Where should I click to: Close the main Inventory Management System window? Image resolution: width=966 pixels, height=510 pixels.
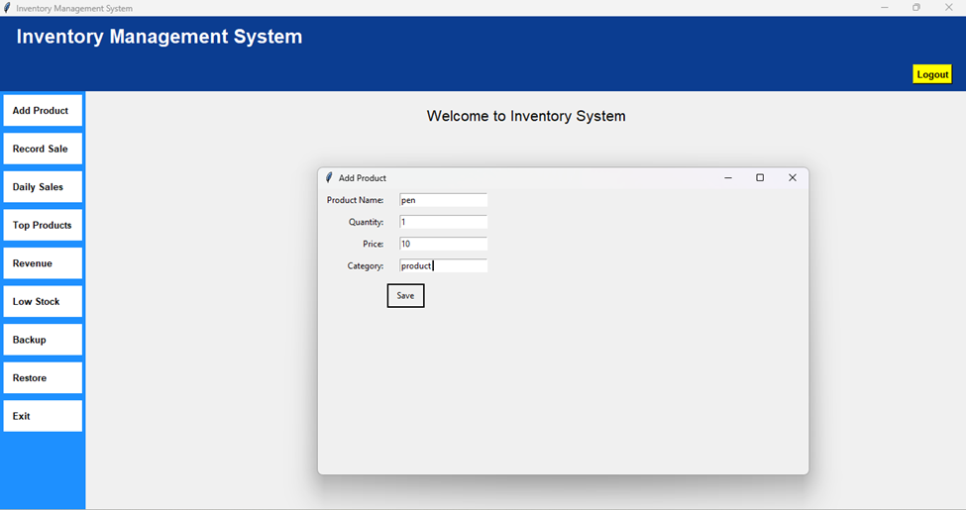[x=949, y=7]
